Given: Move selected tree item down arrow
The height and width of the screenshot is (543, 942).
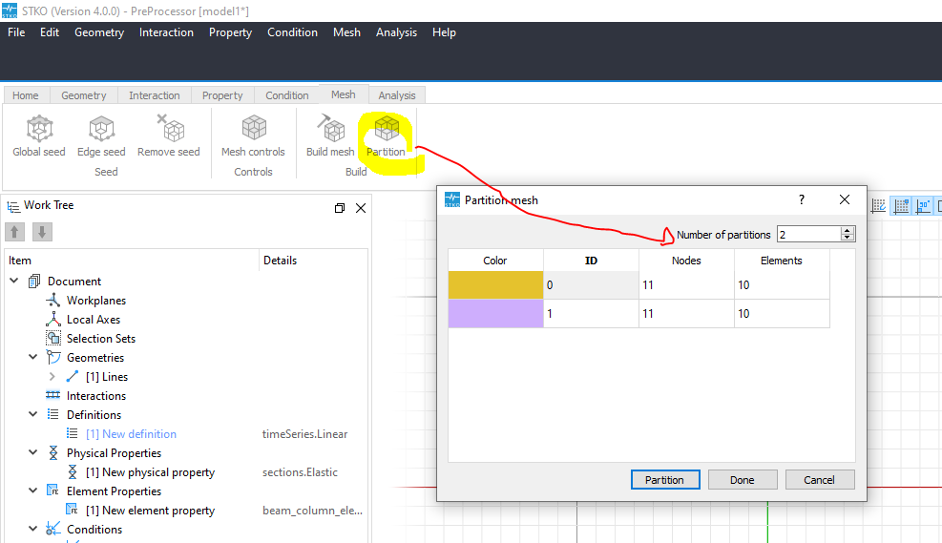Looking at the screenshot, I should coord(42,232).
